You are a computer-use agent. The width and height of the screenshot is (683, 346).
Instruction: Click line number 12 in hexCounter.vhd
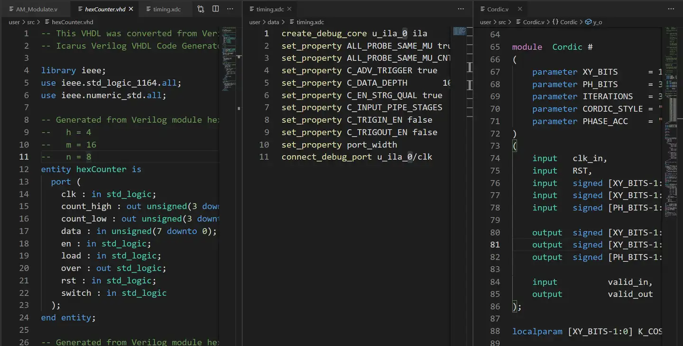click(x=24, y=169)
